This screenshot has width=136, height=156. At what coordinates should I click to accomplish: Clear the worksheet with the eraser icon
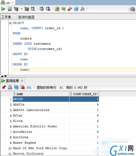tap(69, 9)
